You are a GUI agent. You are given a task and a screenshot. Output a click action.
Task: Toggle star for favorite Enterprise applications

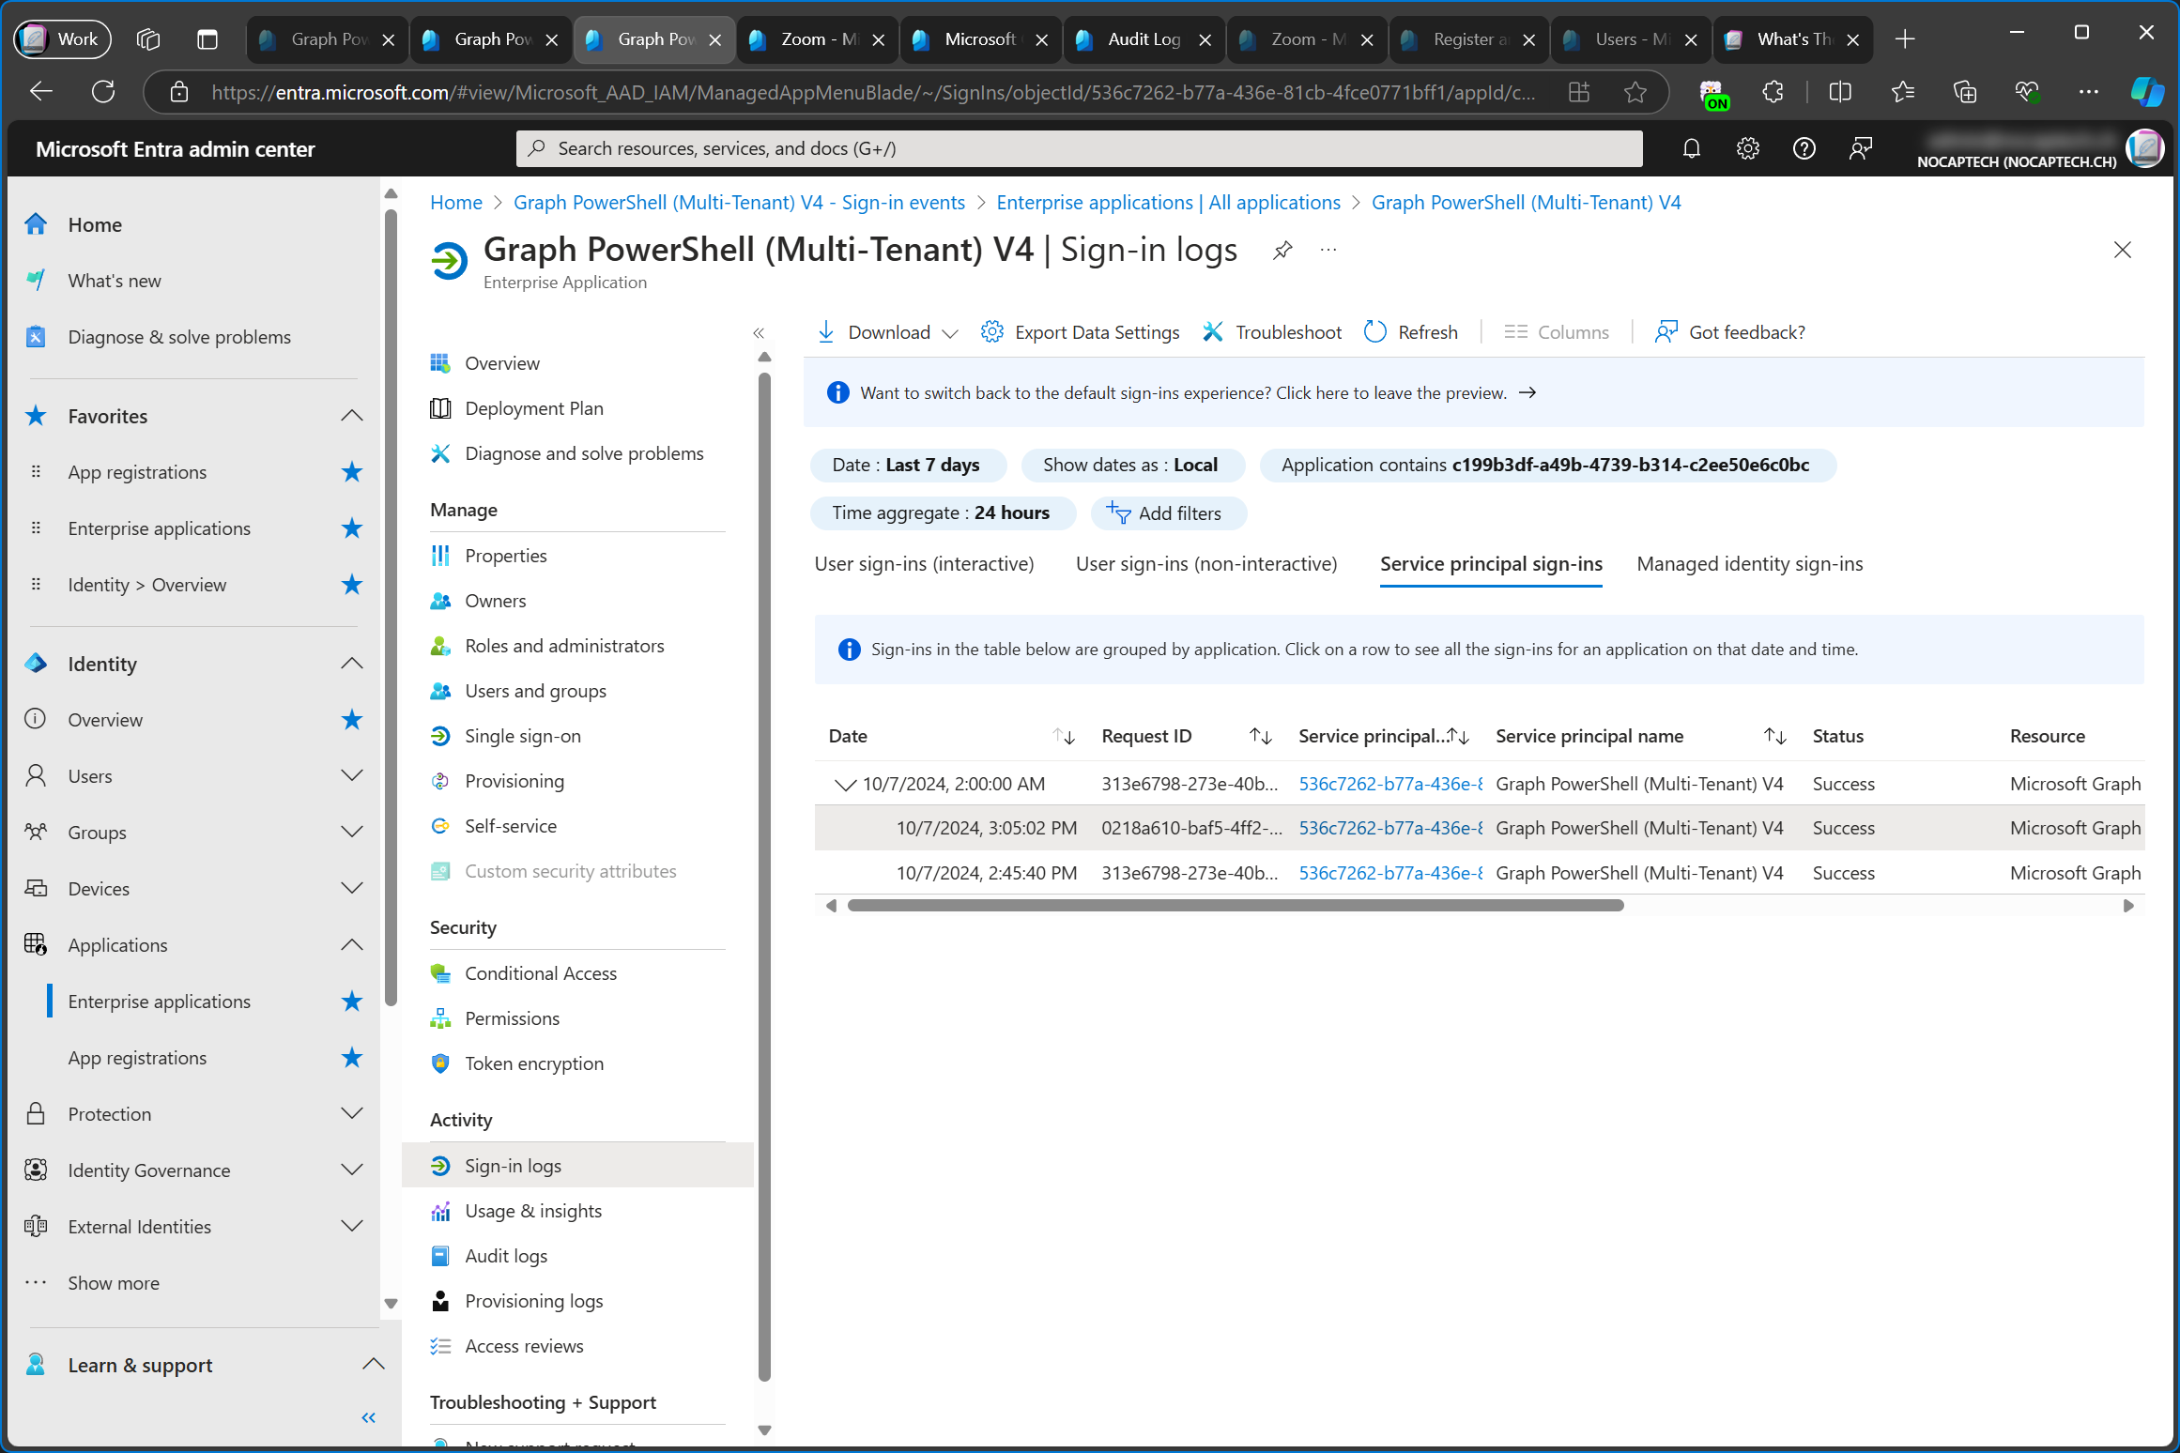(352, 528)
